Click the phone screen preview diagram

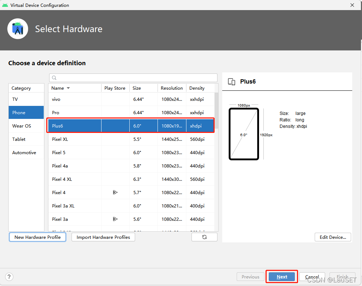click(x=244, y=134)
